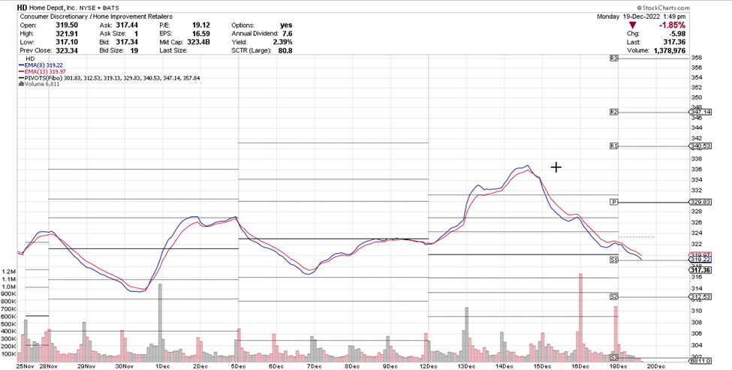732x370 pixels.
Task: Select the HD ticker symbol in the title
Action: [22, 8]
